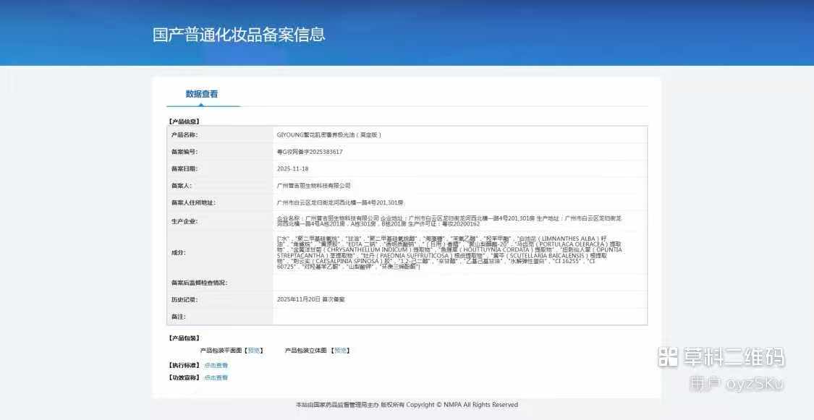Click the empty 备案后监督检查情况 field

tap(460, 283)
